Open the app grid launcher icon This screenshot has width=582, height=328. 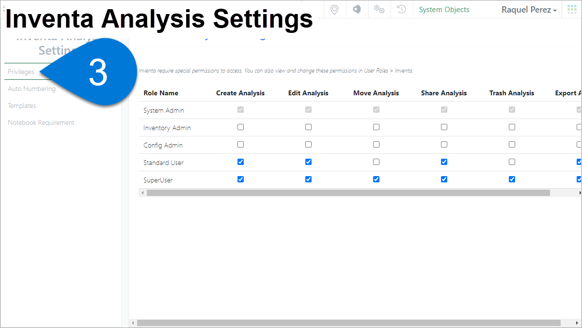[x=572, y=9]
